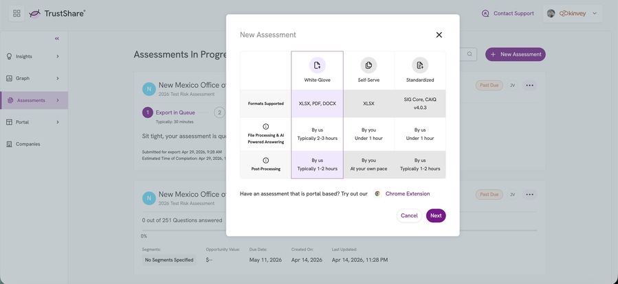The width and height of the screenshot is (618, 284).
Task: Open Contact Support link
Action: click(x=514, y=13)
